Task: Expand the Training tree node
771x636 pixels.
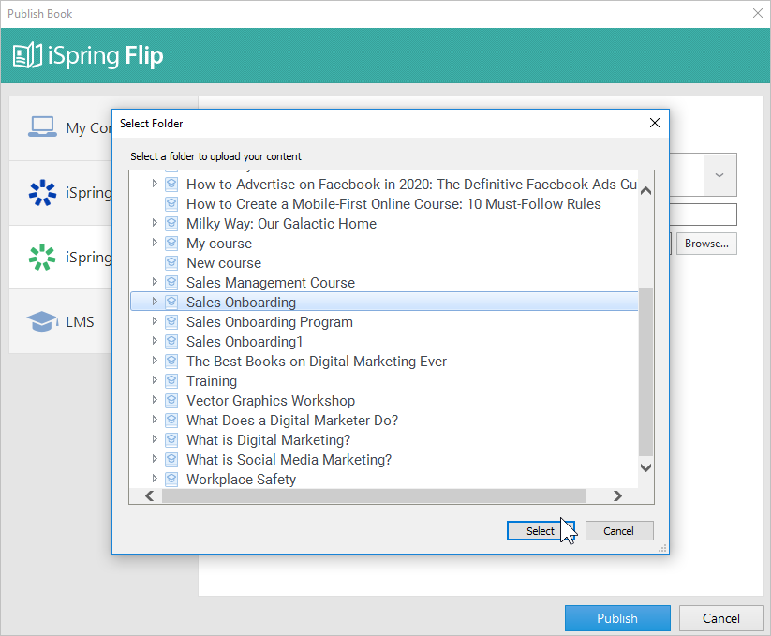Action: (155, 380)
